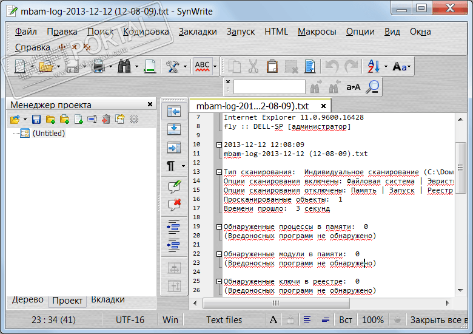Click the Copy icon in the toolbar
Viewport: 473px width, 334px height.
(x=235, y=66)
